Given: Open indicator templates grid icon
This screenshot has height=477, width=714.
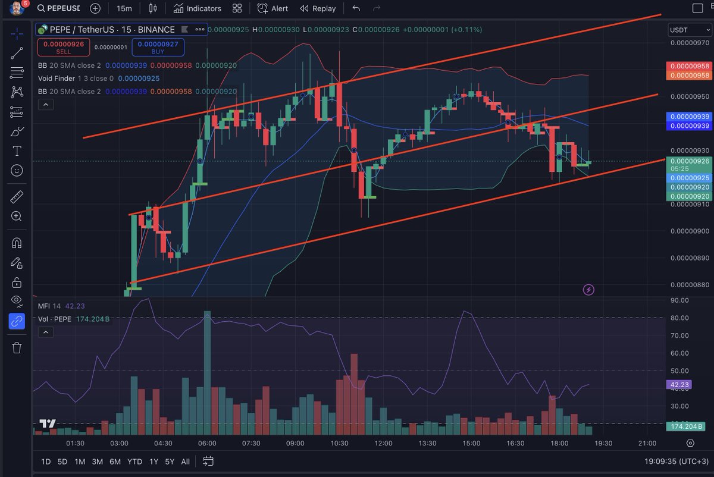Looking at the screenshot, I should 237,8.
